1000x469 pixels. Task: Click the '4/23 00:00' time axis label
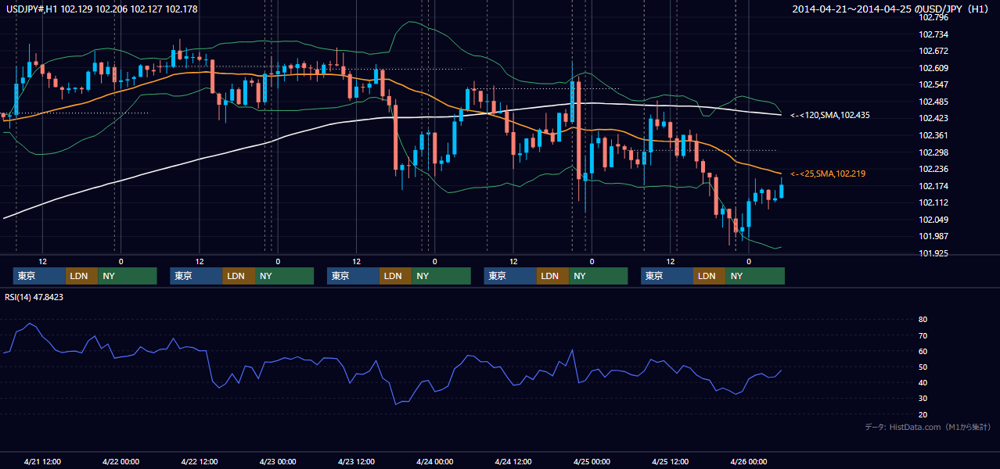click(277, 461)
